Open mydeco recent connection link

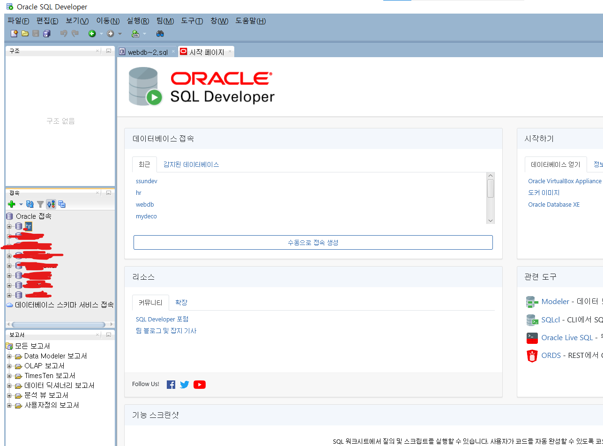click(146, 216)
